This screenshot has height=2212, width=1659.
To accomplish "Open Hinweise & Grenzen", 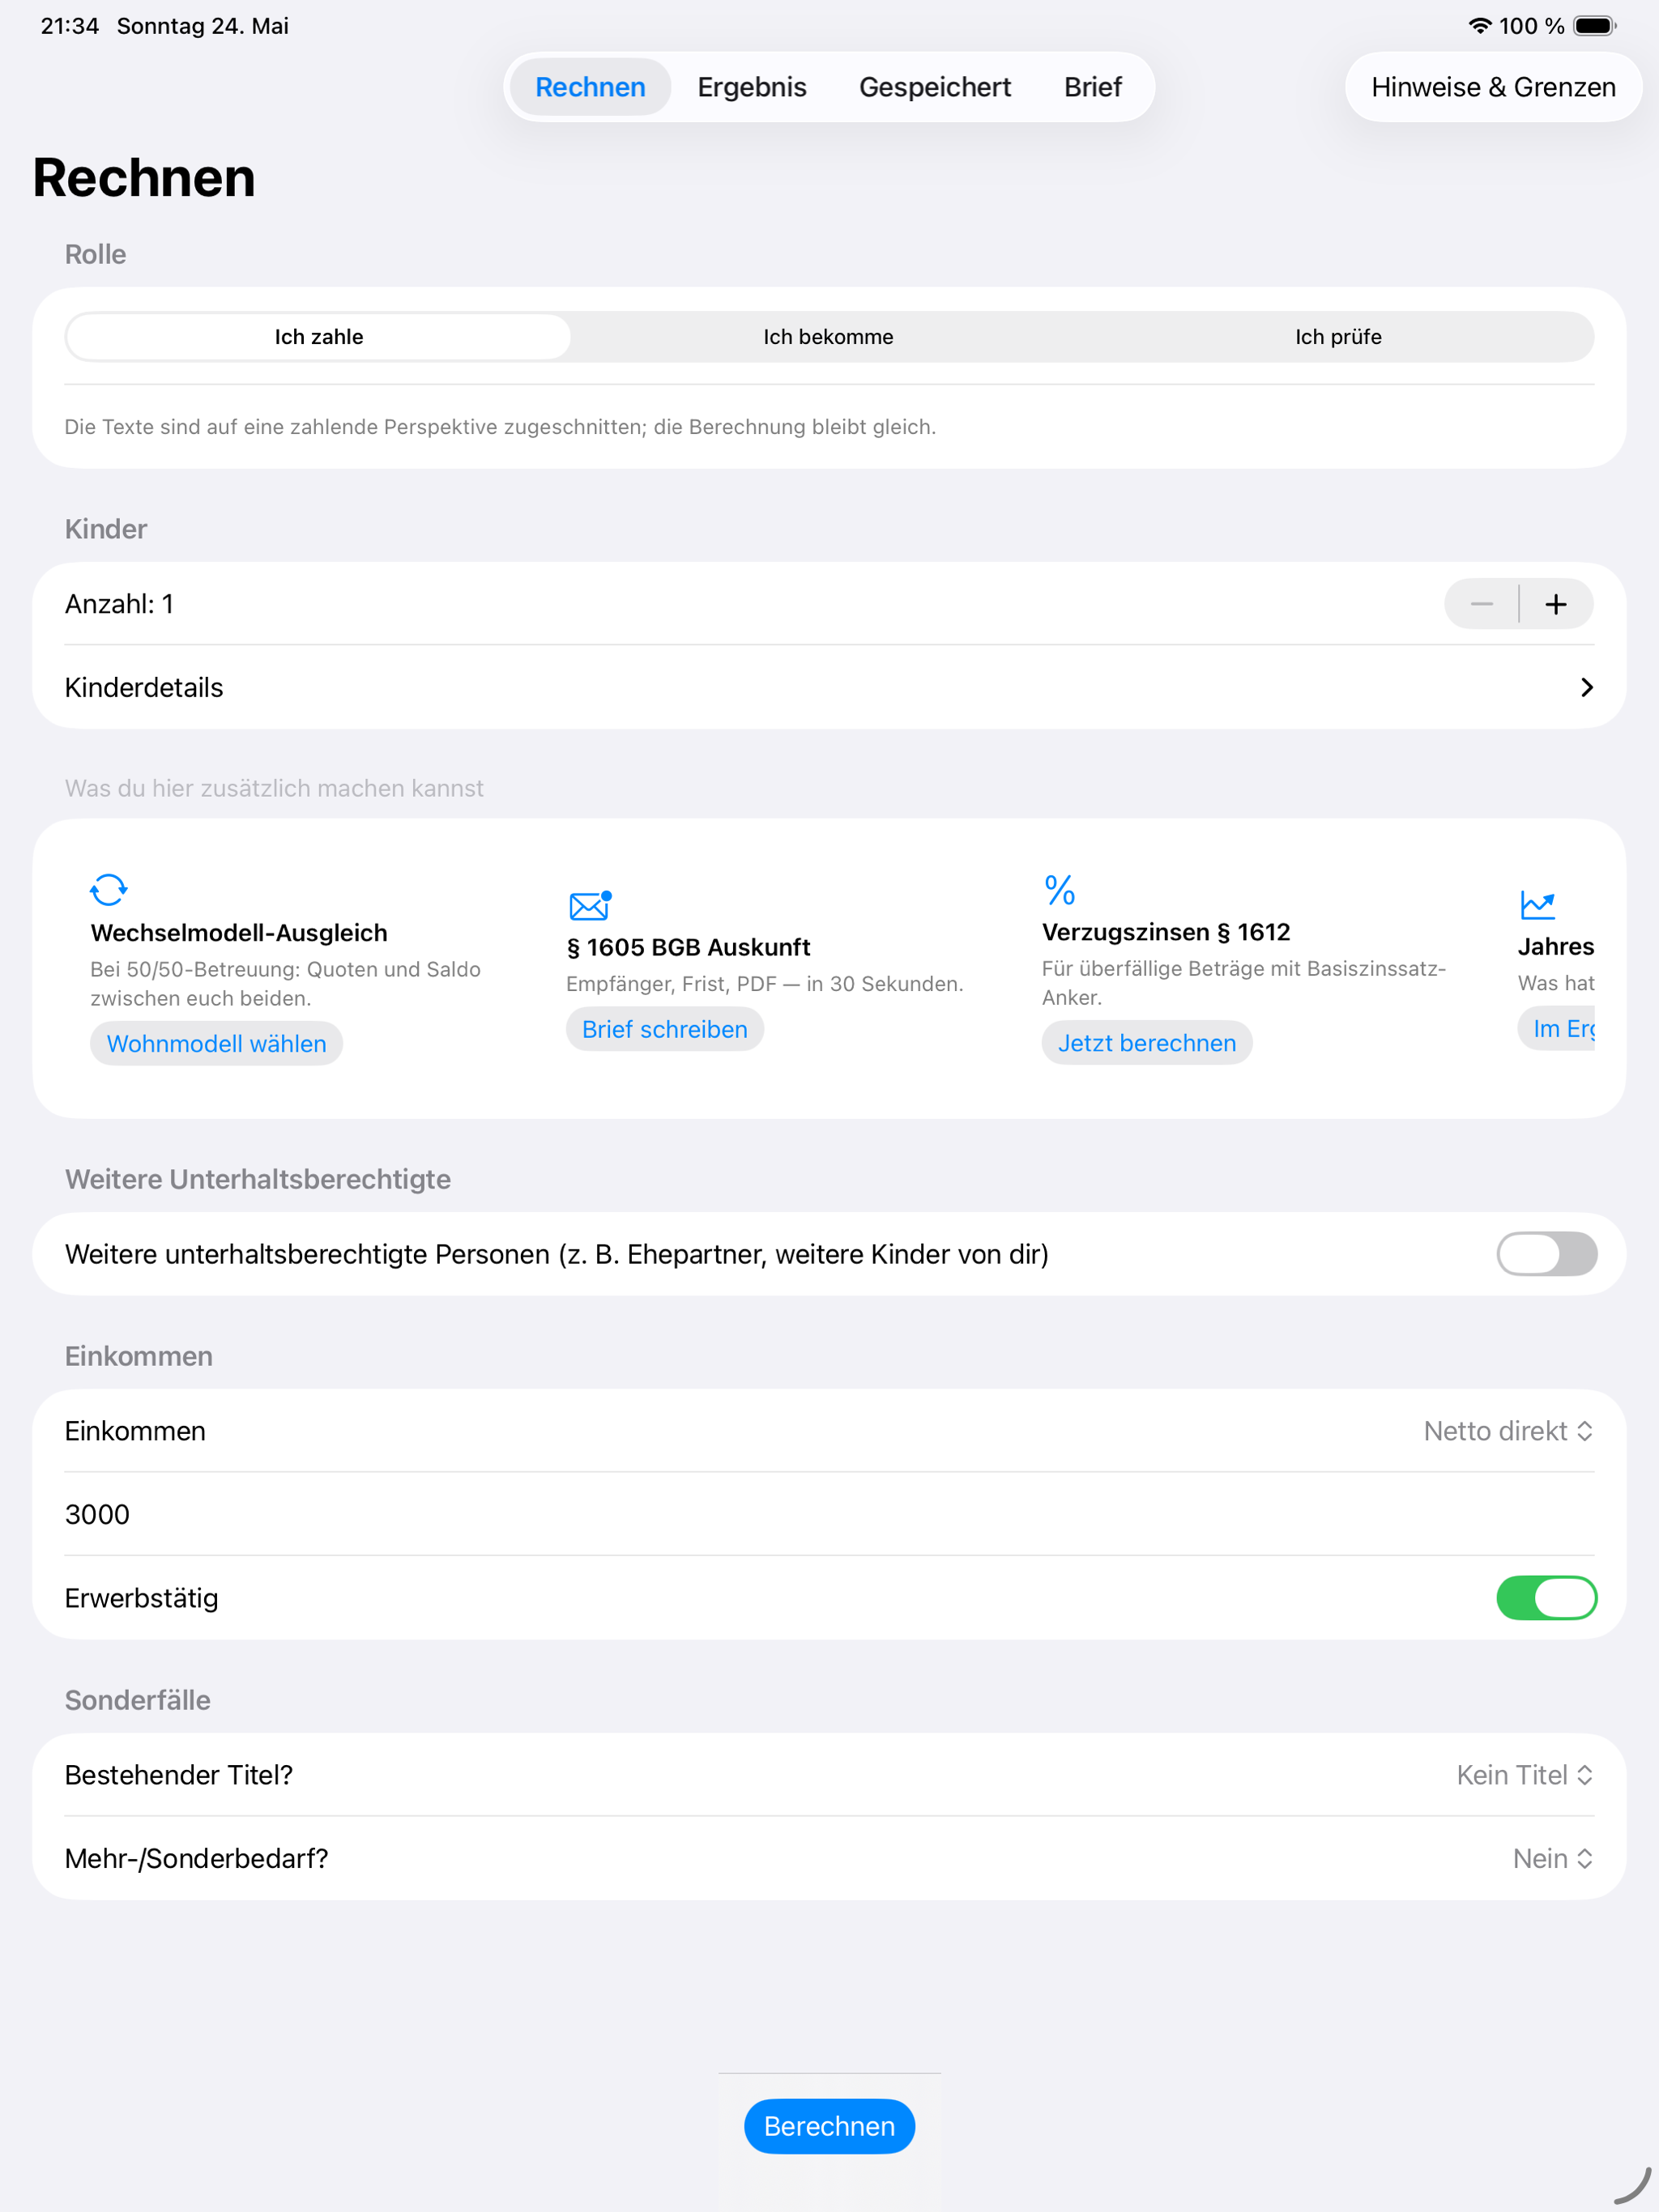I will [1493, 87].
